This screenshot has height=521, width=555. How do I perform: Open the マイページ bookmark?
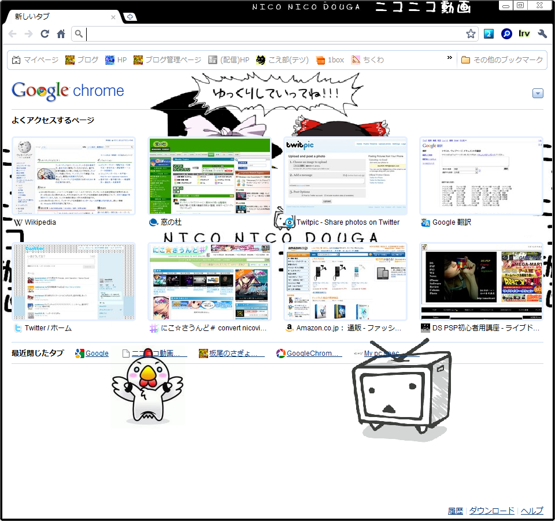pyautogui.click(x=35, y=59)
